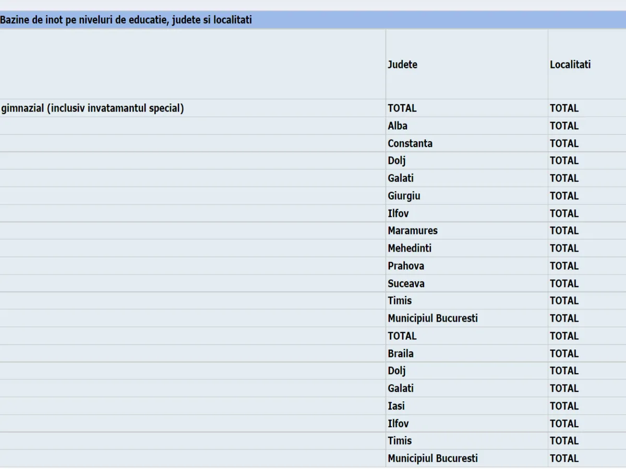Select the gimnazial (inclusiv invatamantul special) cell
Viewport: 626px width, 469px height.
tap(93, 108)
